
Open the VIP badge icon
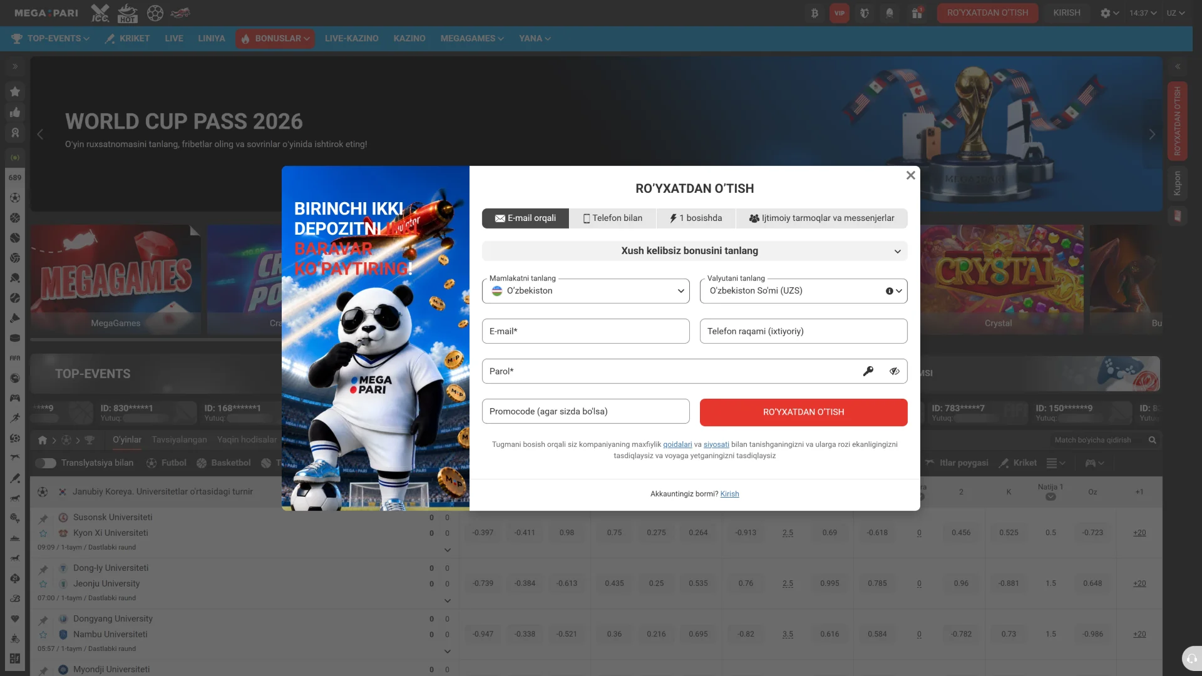click(840, 13)
